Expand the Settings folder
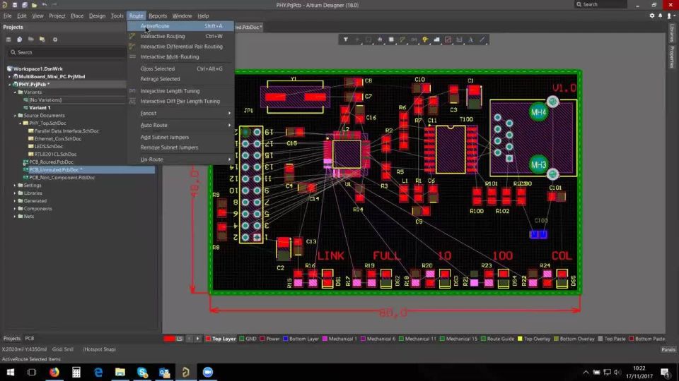This screenshot has height=381, width=679. click(15, 186)
